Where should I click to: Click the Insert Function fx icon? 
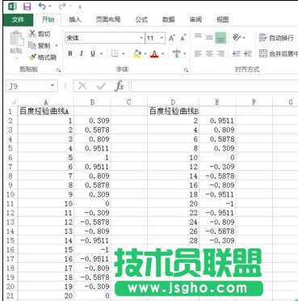tap(120, 87)
